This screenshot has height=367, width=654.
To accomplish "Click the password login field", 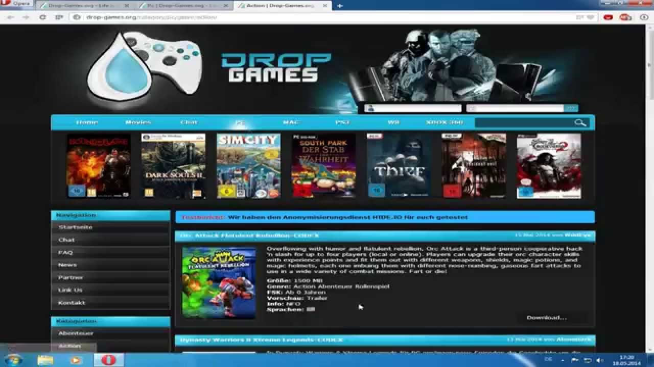I will click(x=515, y=108).
